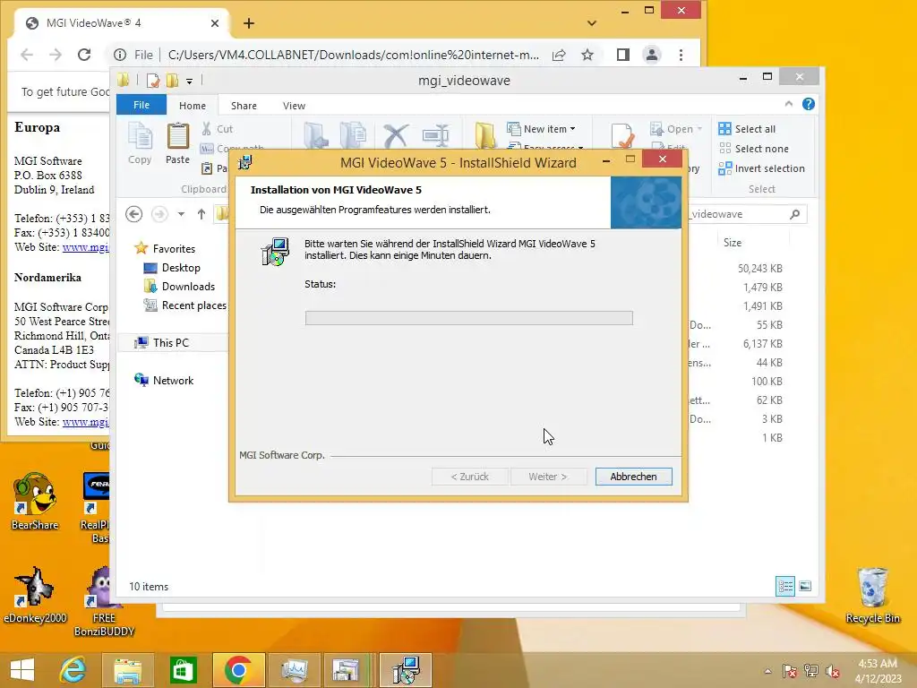Open File Explorer from the taskbar
The image size is (917, 688).
coord(127,670)
